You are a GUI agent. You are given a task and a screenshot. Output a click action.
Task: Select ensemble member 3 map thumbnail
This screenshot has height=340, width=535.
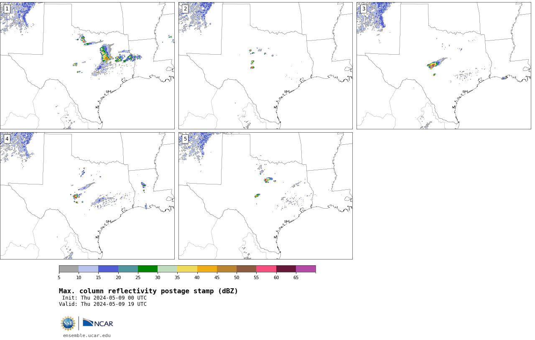[x=443, y=65]
